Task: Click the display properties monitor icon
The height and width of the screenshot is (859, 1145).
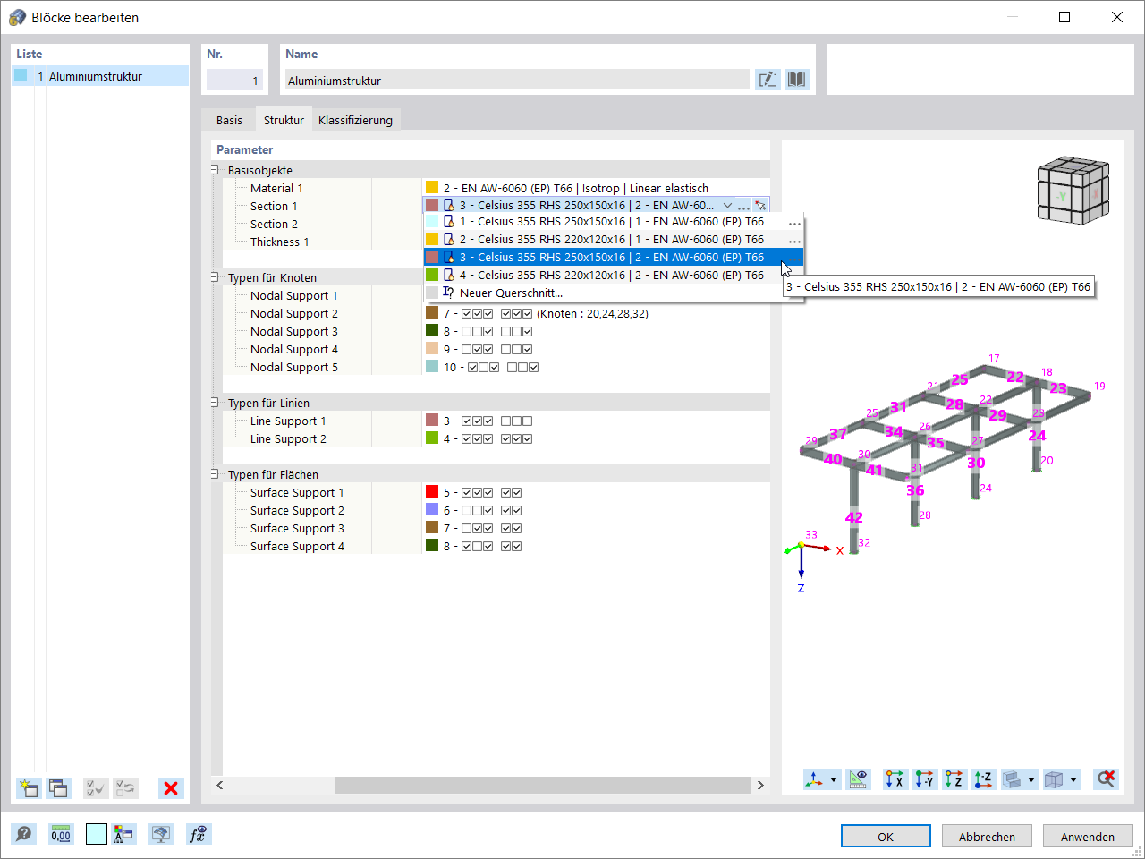Action: coord(161,835)
